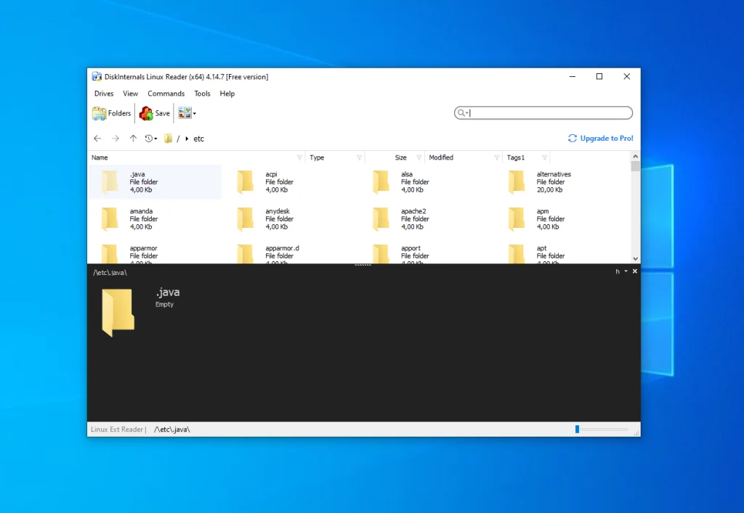Click the Folders toolbar icon

tap(100, 113)
